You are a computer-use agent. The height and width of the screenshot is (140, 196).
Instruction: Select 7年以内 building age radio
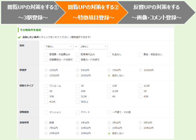tap(46, 128)
